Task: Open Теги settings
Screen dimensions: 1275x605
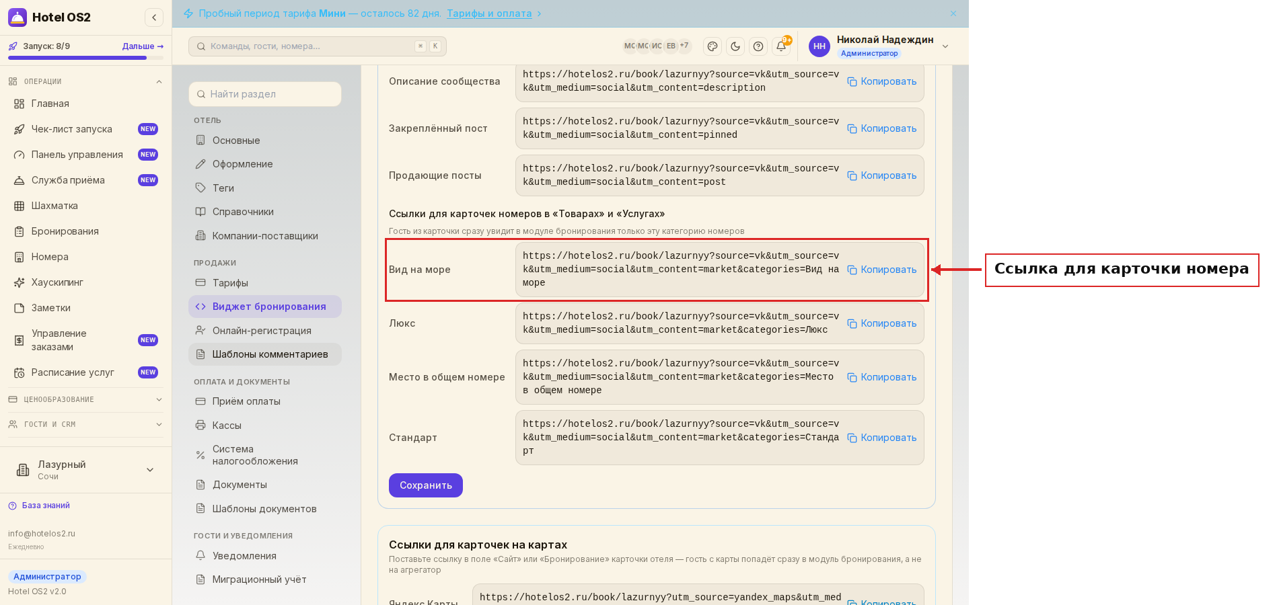Action: pos(265,188)
